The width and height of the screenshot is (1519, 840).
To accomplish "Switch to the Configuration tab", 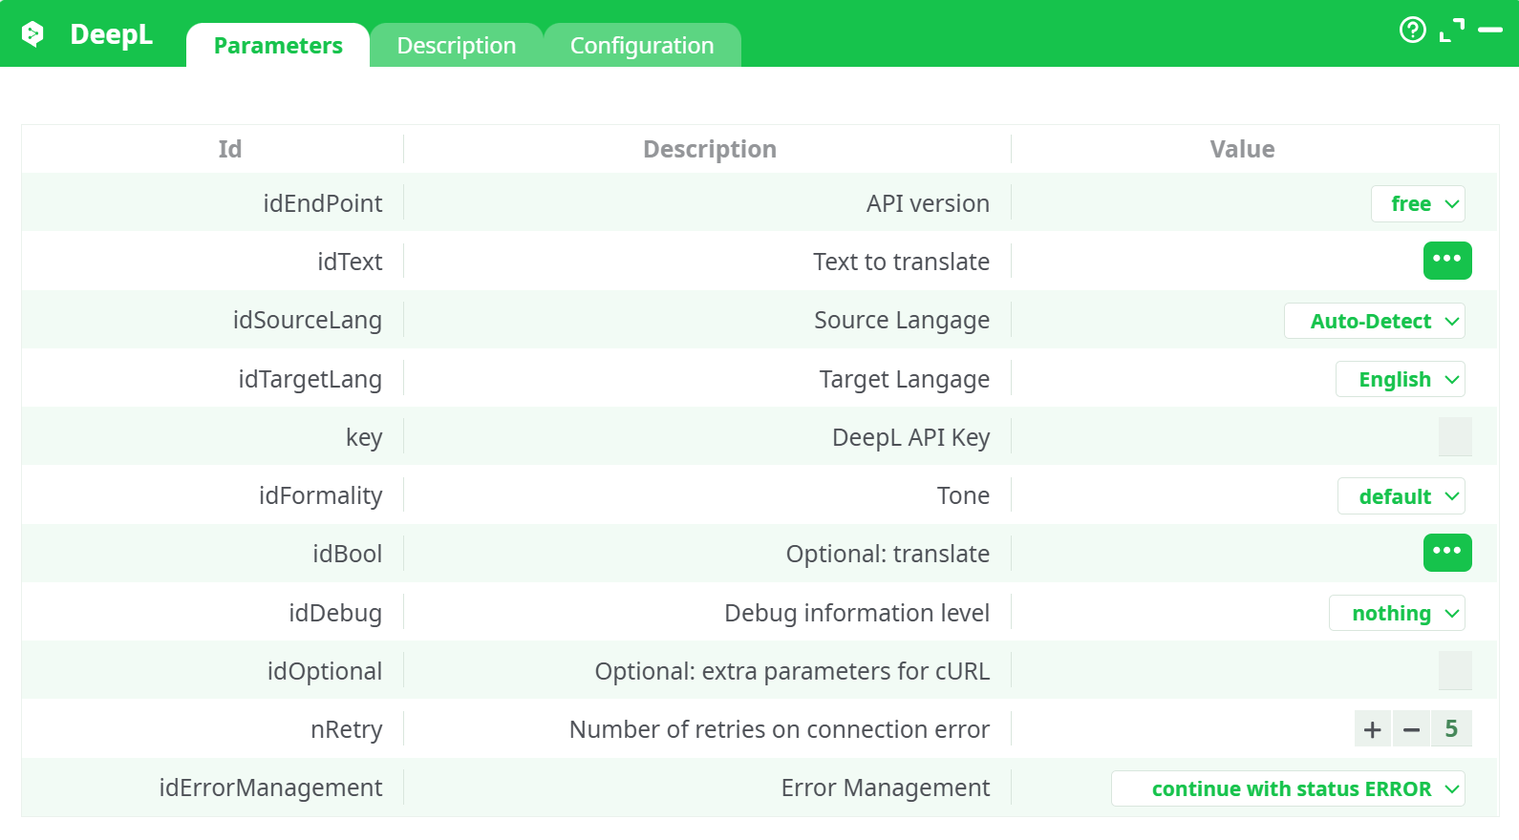I will (x=642, y=46).
